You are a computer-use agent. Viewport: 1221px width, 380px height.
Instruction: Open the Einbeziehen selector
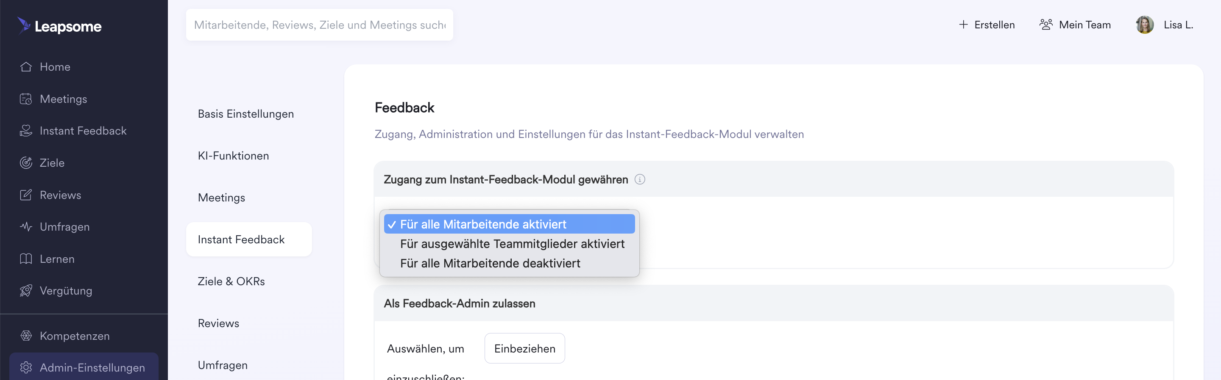[524, 348]
